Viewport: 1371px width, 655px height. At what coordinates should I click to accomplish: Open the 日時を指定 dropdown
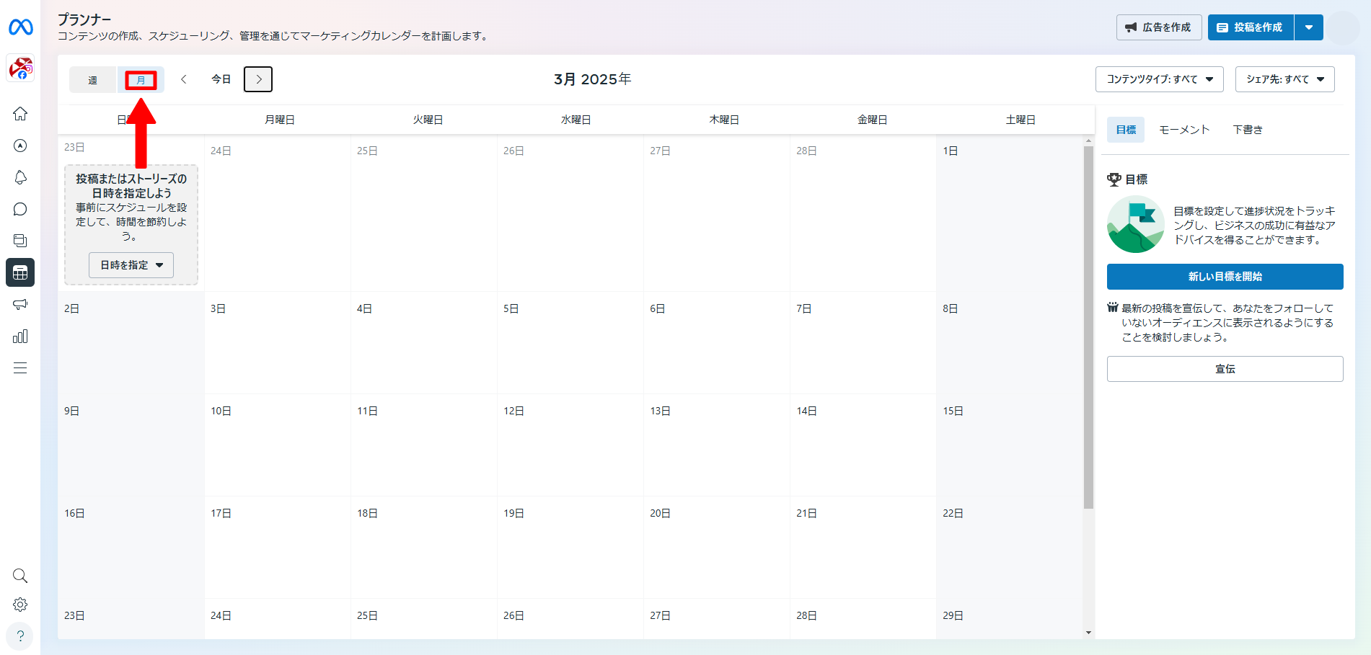[131, 265]
